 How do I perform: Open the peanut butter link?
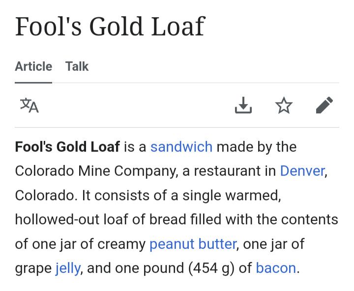coord(193,244)
